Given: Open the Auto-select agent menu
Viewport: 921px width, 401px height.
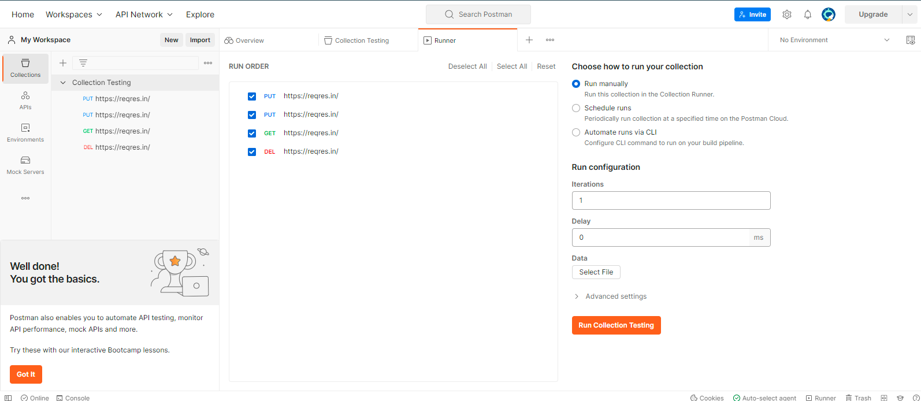Looking at the screenshot, I should [764, 398].
